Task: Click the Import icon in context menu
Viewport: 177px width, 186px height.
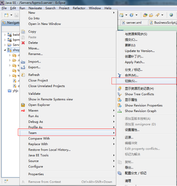Action: [x=23, y=62]
